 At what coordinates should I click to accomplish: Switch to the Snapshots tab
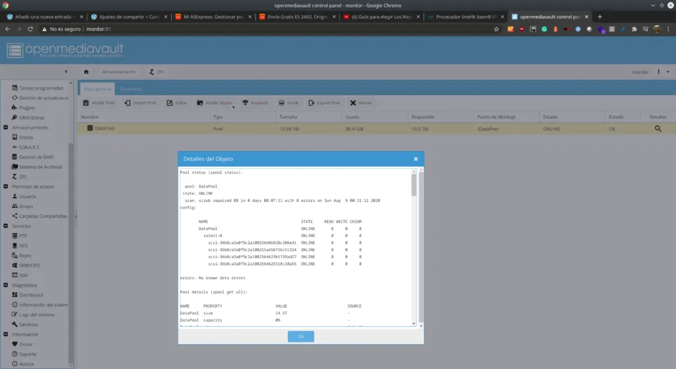(131, 89)
